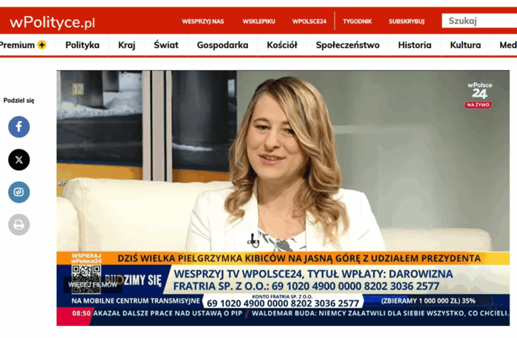Select the Kraj menu item
This screenshot has width=517, height=338.
pos(126,45)
